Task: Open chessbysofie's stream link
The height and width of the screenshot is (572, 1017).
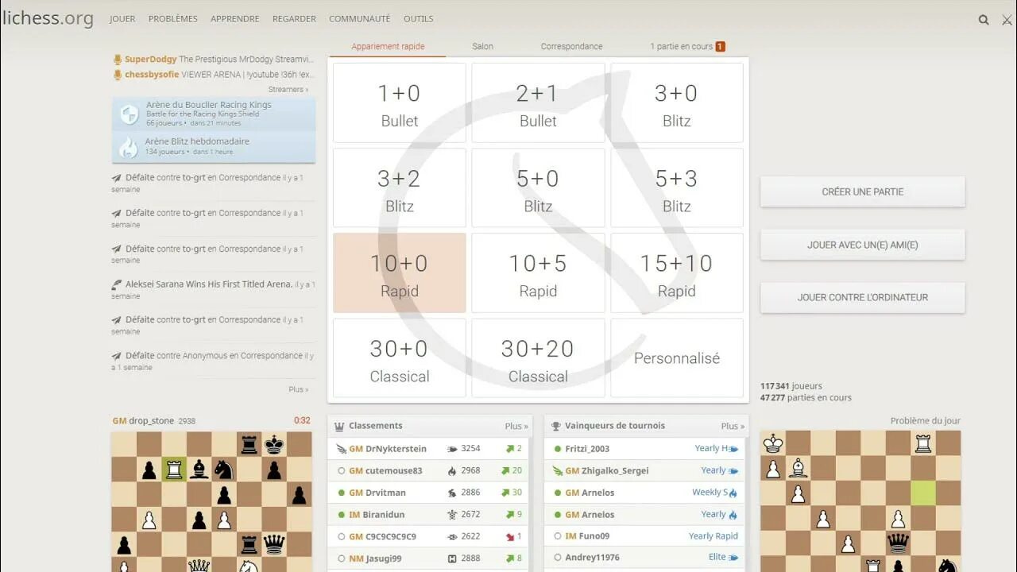Action: 214,75
